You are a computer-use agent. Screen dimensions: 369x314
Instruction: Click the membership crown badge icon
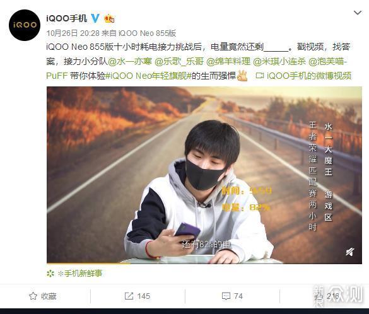click(x=109, y=18)
